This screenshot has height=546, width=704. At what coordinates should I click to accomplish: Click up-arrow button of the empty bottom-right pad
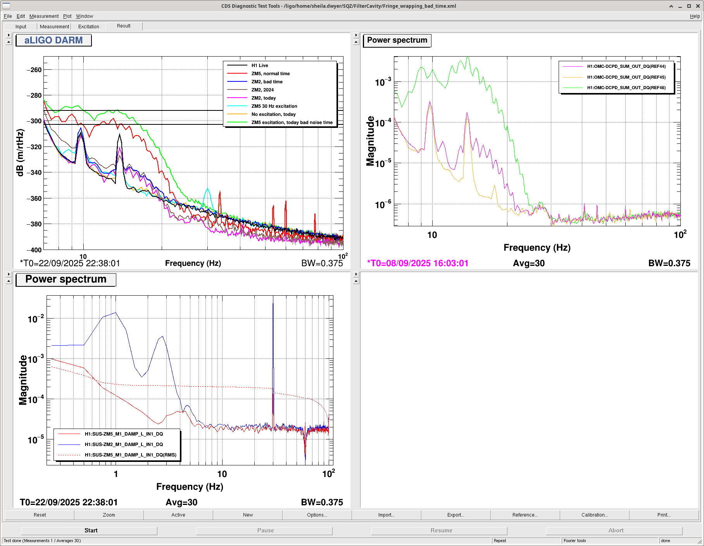356,281
